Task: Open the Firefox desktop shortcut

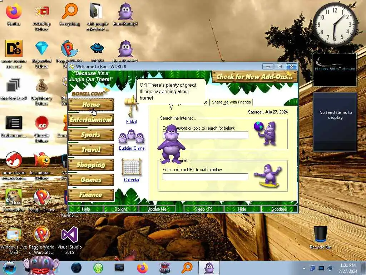Action: click(x=14, y=14)
